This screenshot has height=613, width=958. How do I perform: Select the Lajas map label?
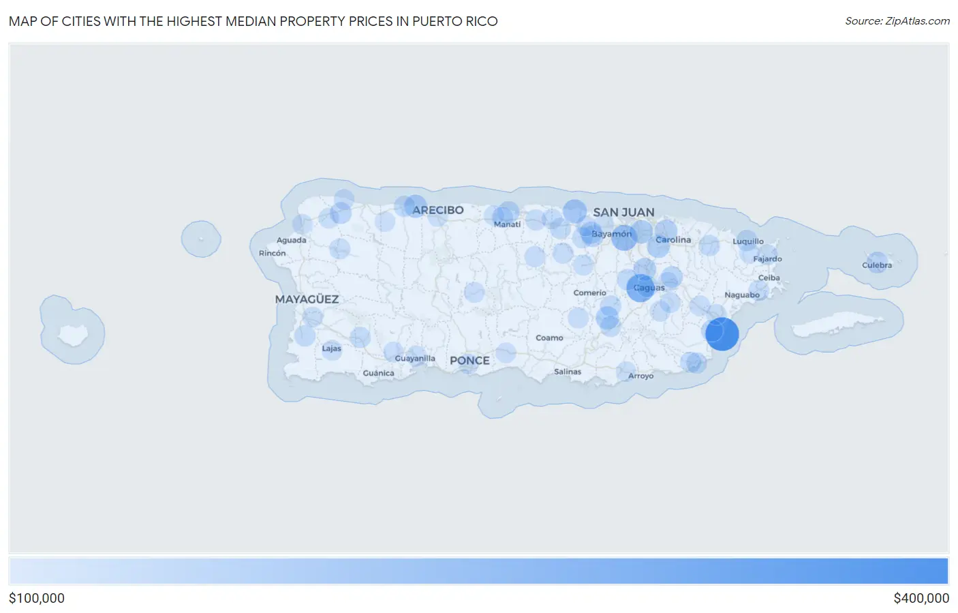point(332,348)
